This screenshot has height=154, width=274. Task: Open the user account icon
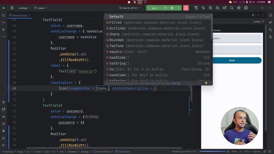coord(246,8)
